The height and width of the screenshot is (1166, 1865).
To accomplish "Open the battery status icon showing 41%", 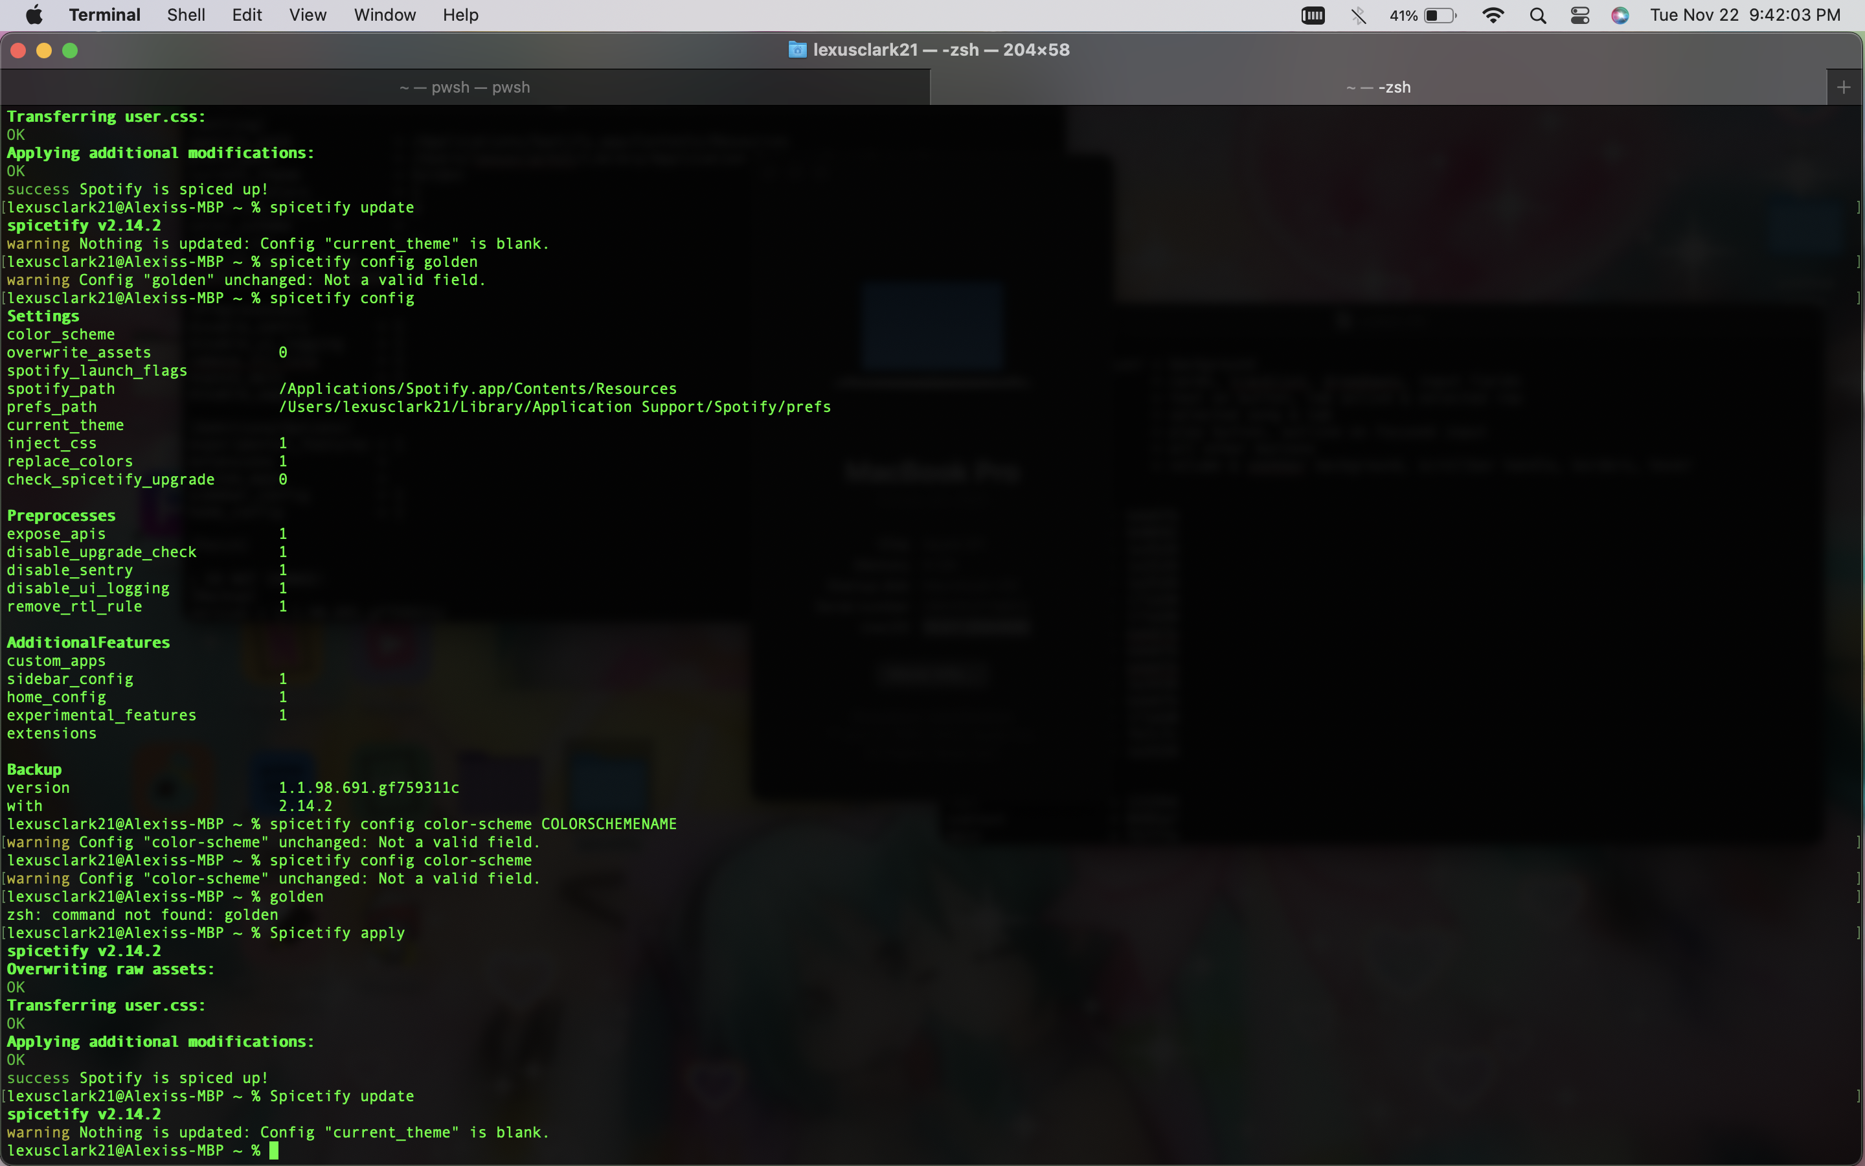I will pos(1423,16).
